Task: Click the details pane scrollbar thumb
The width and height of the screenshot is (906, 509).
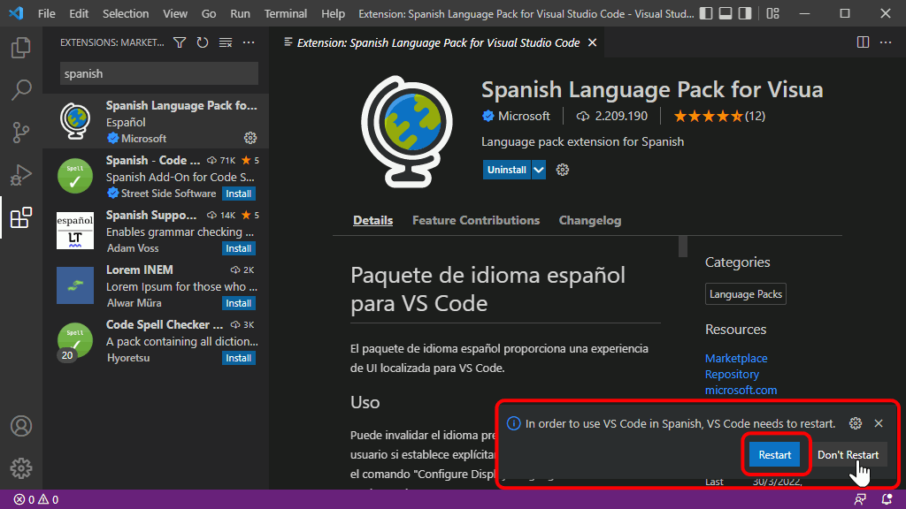Action: point(683,246)
